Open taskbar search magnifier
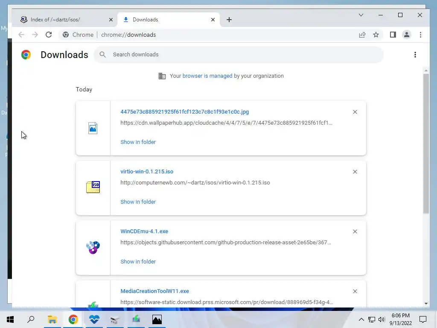Viewport: 437px width, 328px height. tap(31, 319)
